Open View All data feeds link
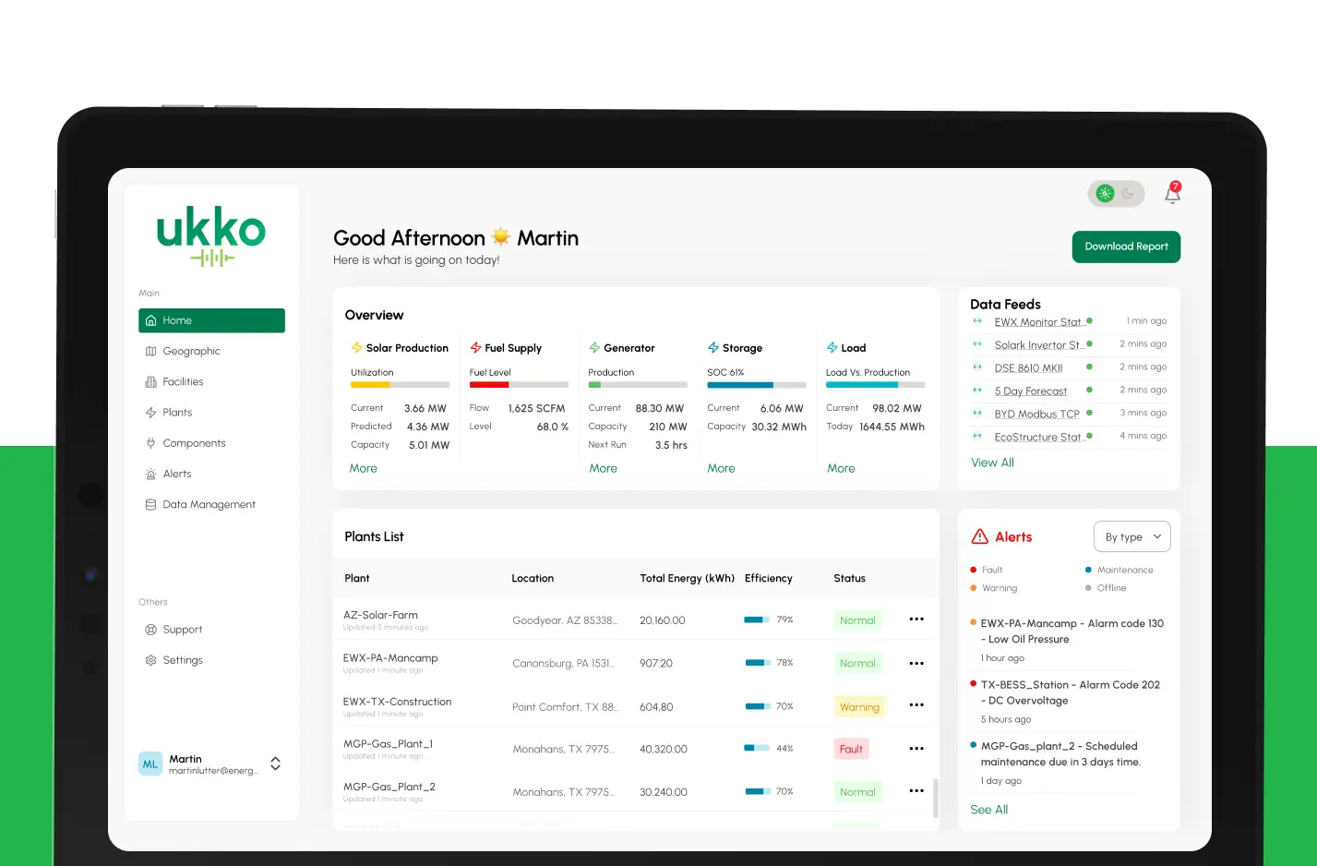Image resolution: width=1317 pixels, height=866 pixels. 992,463
